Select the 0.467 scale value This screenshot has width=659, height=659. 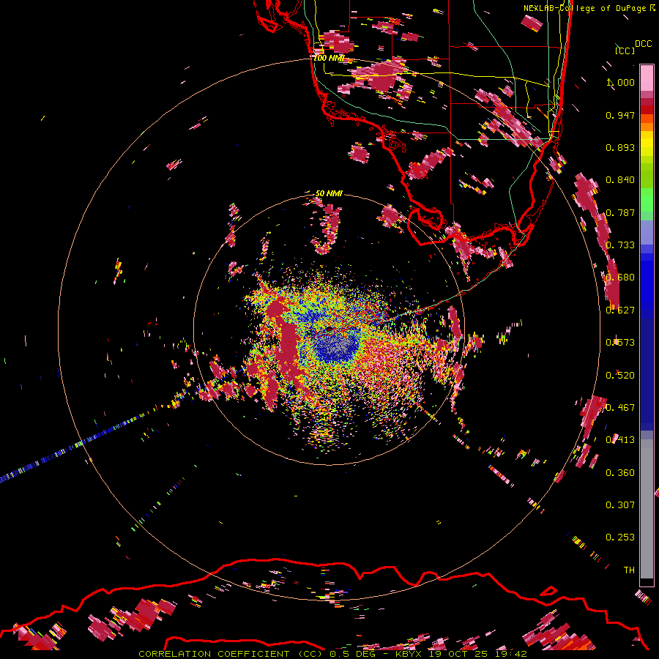(x=620, y=408)
